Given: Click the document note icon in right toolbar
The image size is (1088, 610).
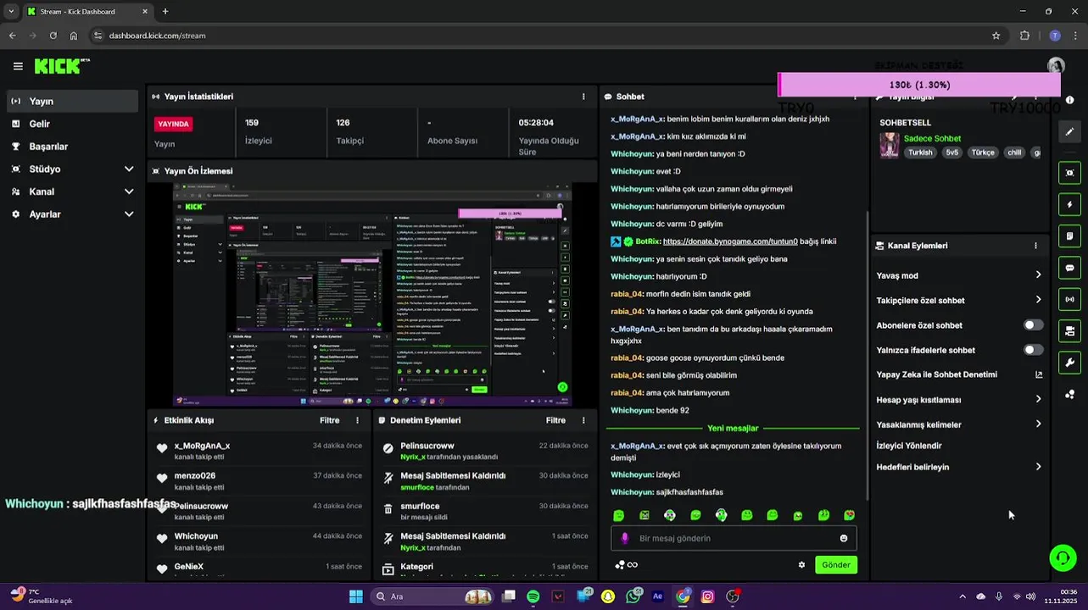Looking at the screenshot, I should (1069, 236).
